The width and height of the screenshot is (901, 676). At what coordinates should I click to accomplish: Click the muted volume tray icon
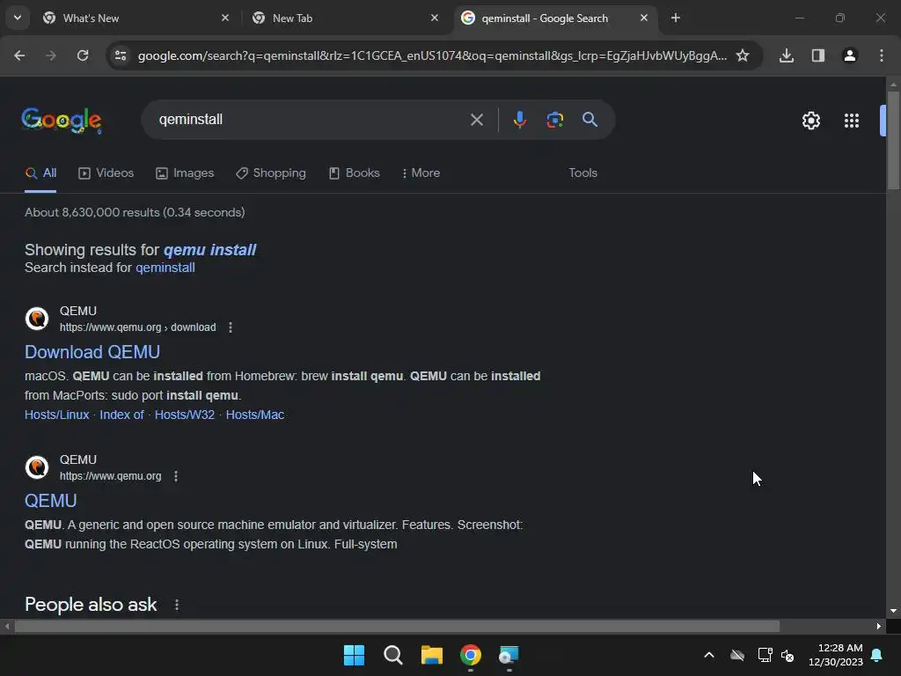[787, 655]
